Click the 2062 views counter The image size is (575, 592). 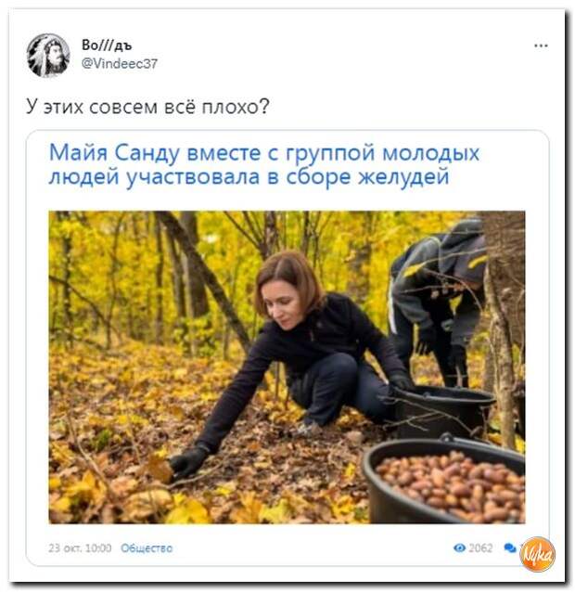tap(480, 547)
